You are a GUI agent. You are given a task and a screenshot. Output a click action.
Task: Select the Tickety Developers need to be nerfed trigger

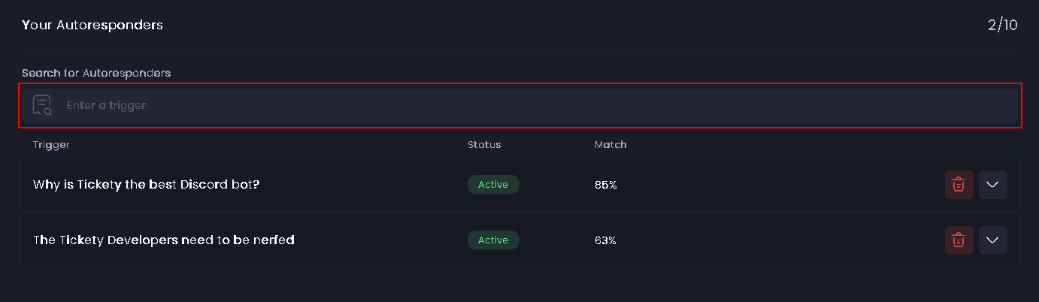tap(164, 240)
